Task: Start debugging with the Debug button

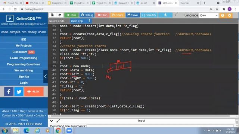Action: click(87, 15)
